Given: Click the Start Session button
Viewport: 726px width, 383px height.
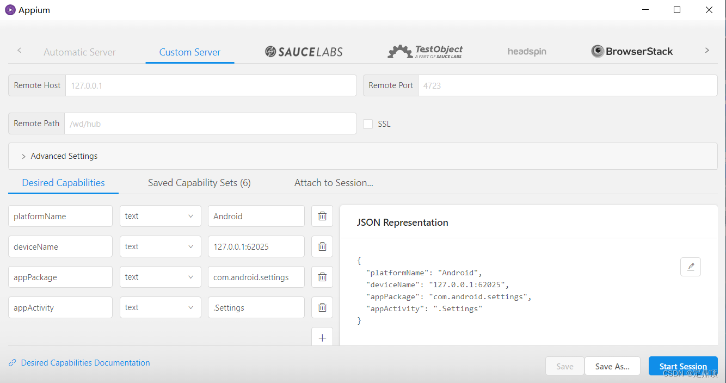Looking at the screenshot, I should 683,366.
